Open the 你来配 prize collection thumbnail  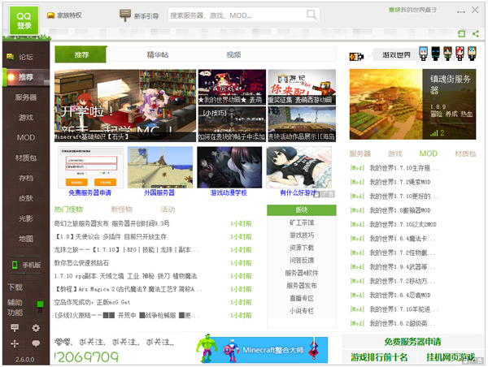302,87
